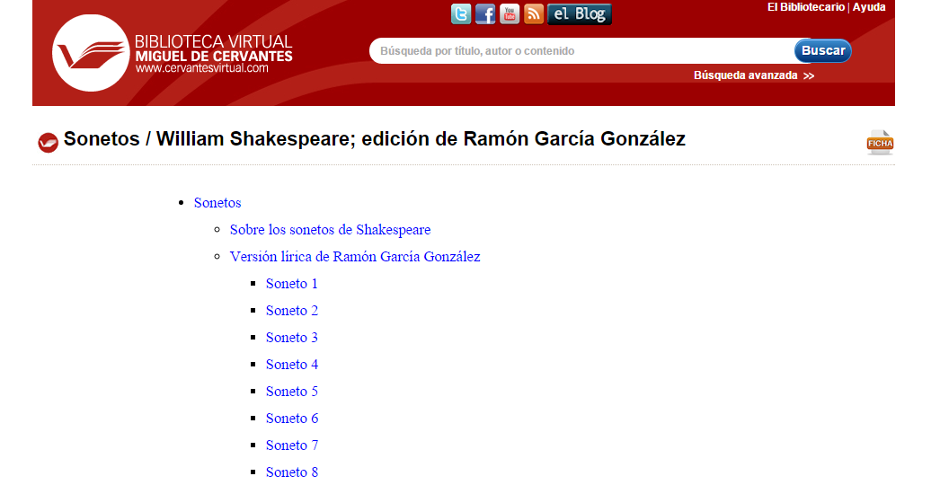Open the Sonetos top-level link
Viewport: 949px width, 485px height.
[x=217, y=203]
